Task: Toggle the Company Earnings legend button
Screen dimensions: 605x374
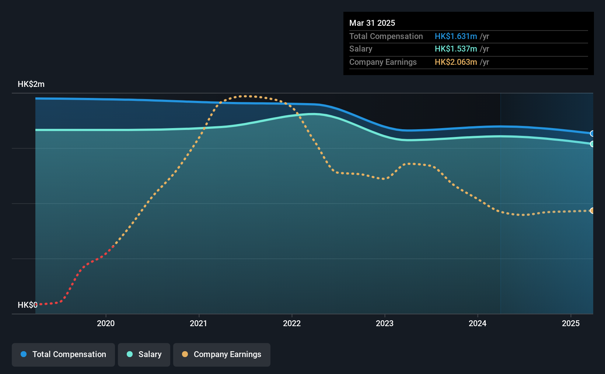Action: point(222,354)
